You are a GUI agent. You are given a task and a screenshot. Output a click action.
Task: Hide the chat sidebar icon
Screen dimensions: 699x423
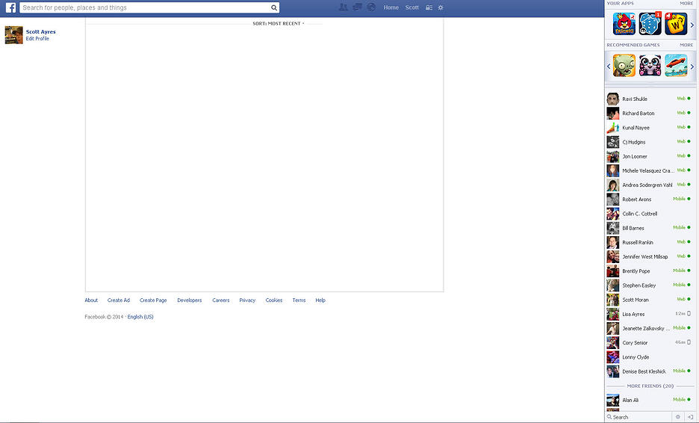point(690,417)
